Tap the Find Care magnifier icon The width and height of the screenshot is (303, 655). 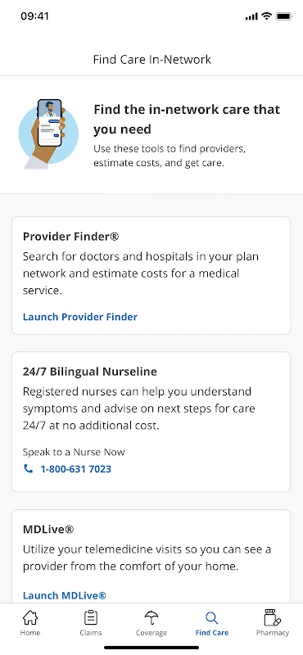point(212,618)
